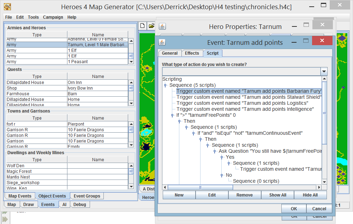Open the Edit menu in menu bar
Viewport: 353px width, 224px height.
pos(20,17)
